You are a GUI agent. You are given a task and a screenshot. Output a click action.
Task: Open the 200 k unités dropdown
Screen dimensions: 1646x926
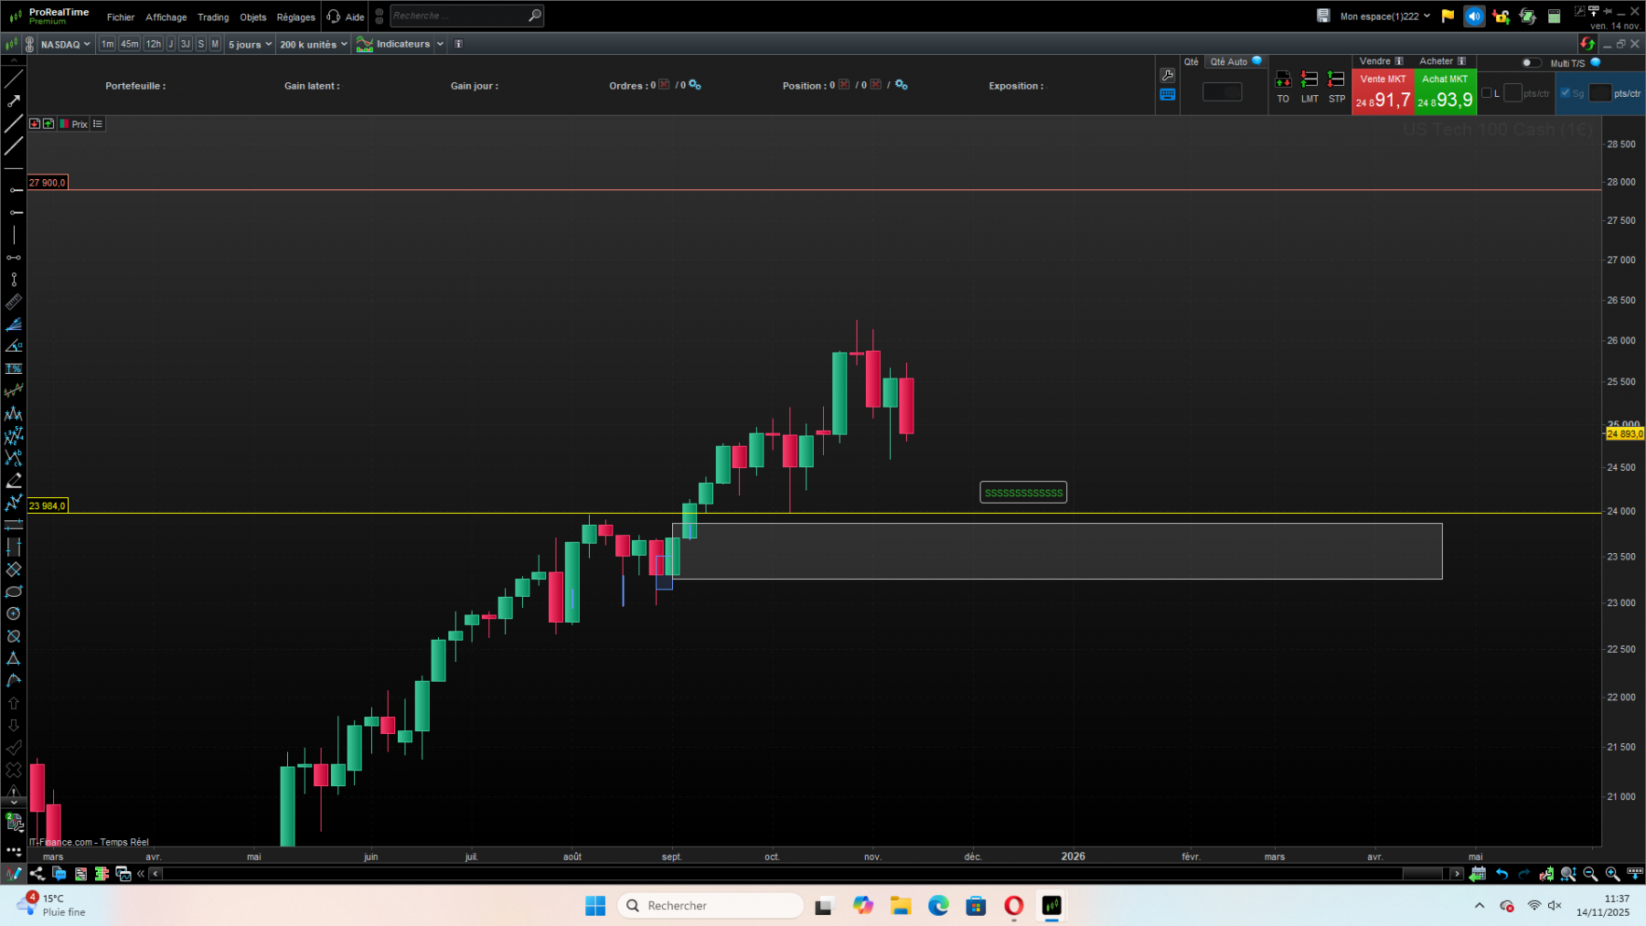coord(312,44)
